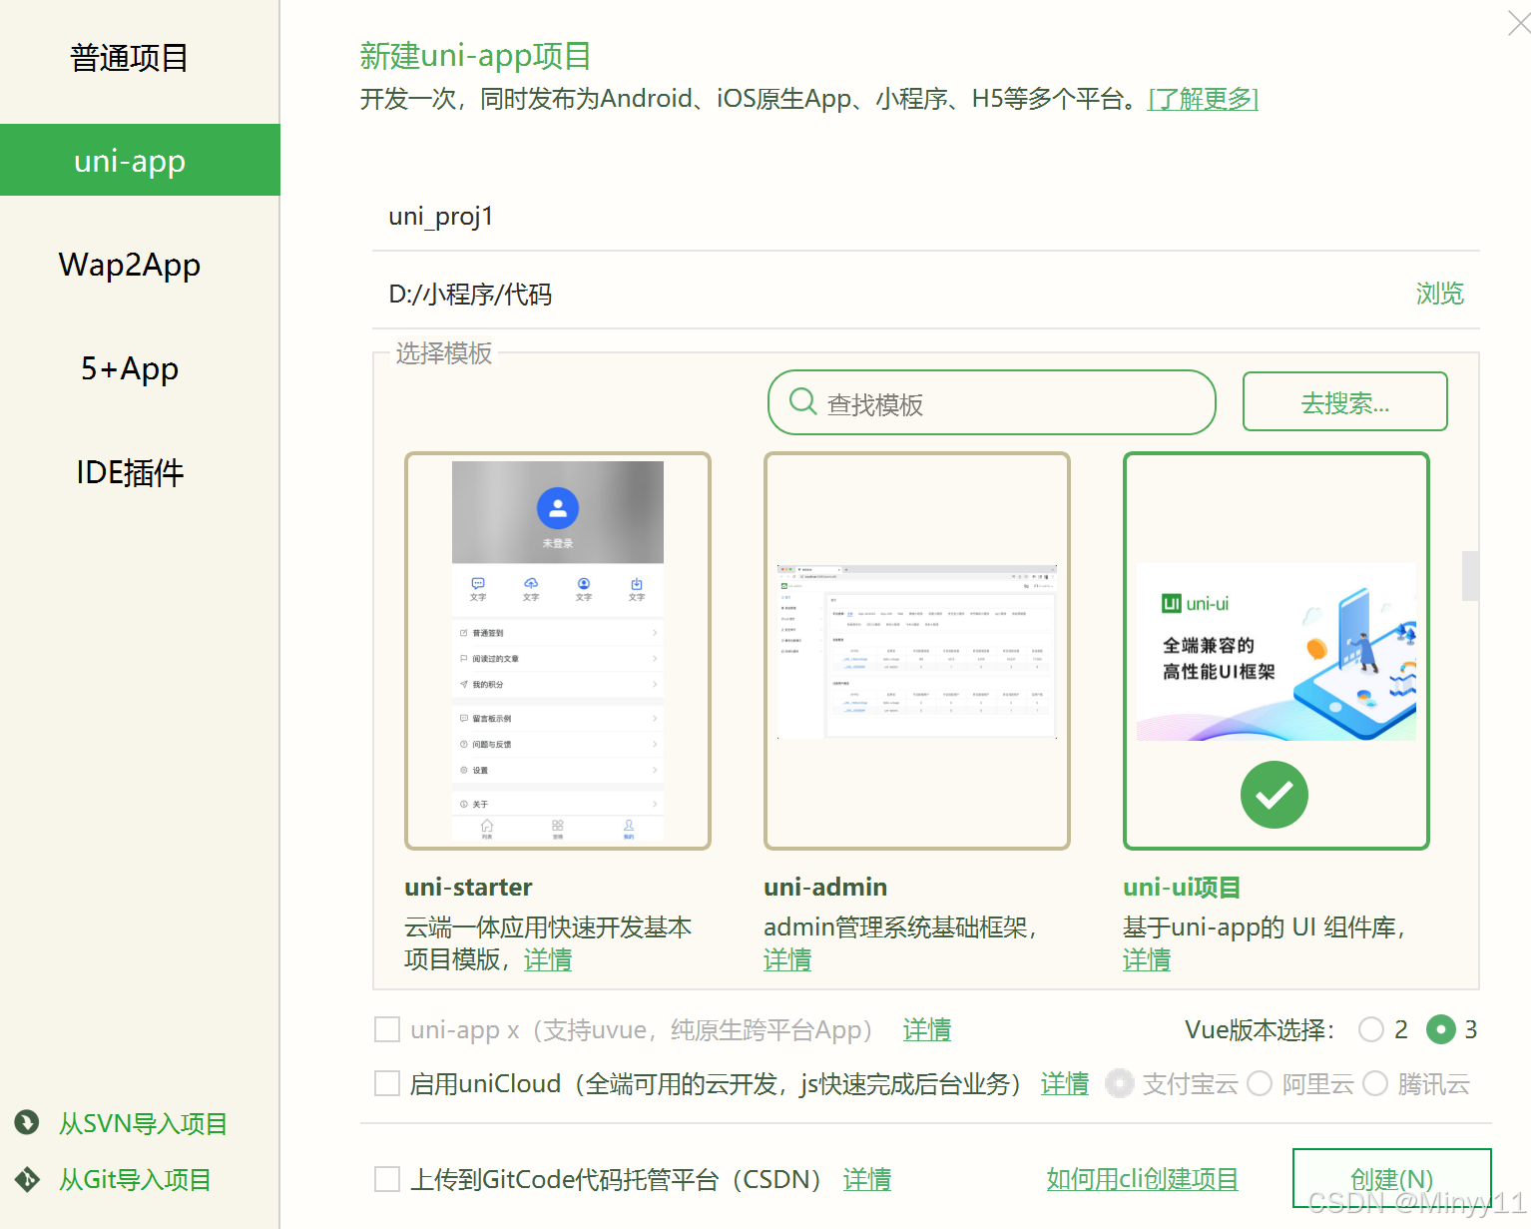The image size is (1531, 1229).
Task: Open 详情 link for GitCode upload
Action: click(x=867, y=1179)
